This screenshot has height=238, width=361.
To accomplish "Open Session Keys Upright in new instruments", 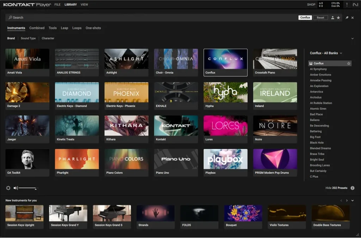I will [x=24, y=217].
